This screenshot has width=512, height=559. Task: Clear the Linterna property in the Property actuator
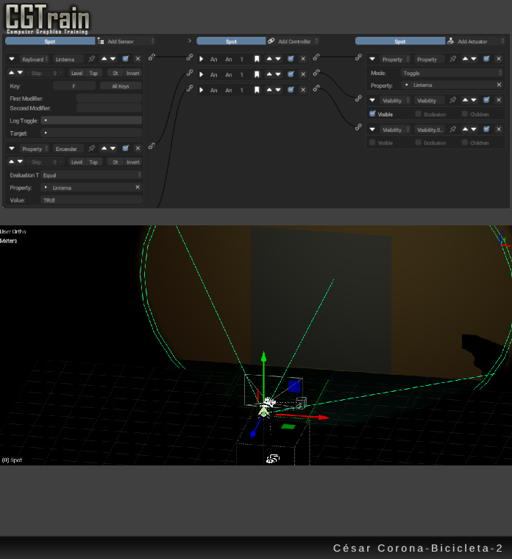point(498,85)
